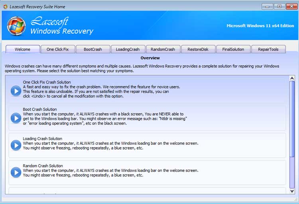Viewport: 299px width, 204px height.
Task: Click the play icon beside Loading Crash Solution
Action: 16,146
